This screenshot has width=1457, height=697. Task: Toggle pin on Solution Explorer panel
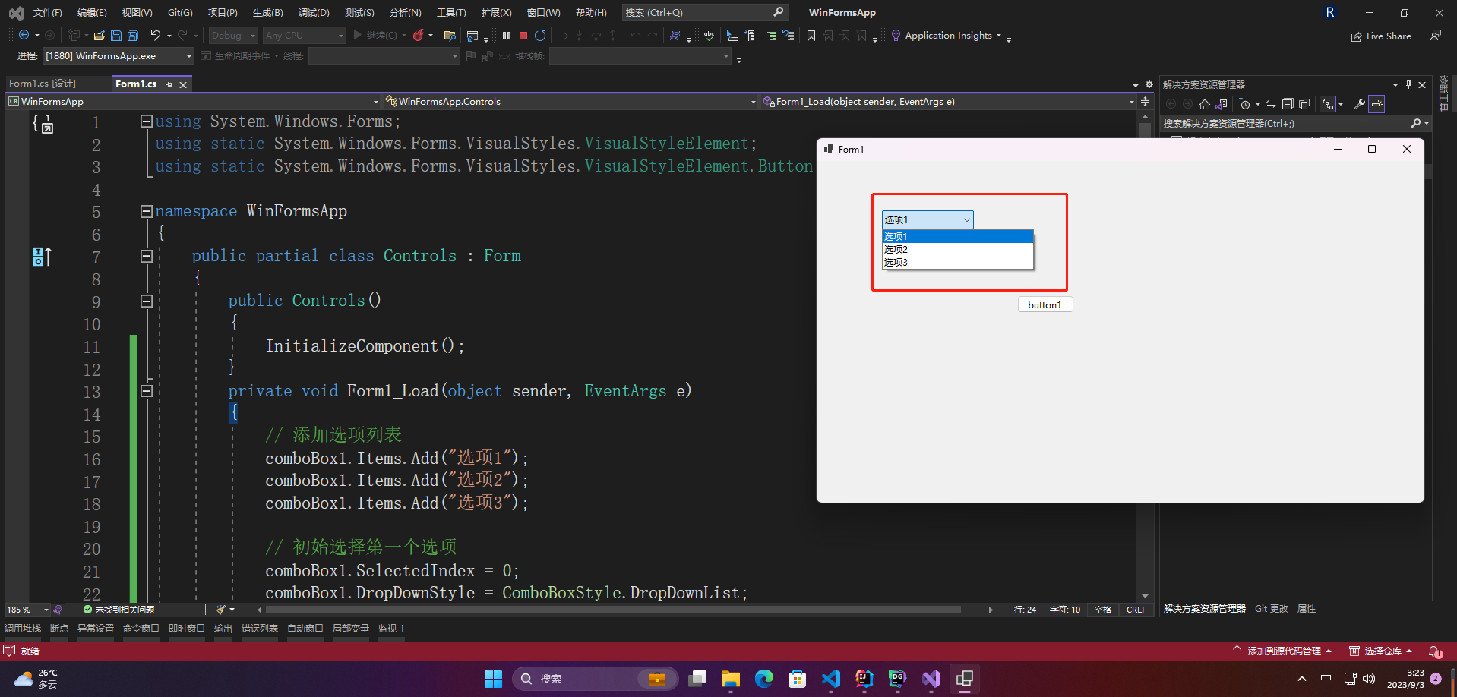click(x=1408, y=84)
